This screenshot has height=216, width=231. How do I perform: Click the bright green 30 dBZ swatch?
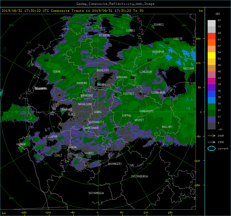211,107
